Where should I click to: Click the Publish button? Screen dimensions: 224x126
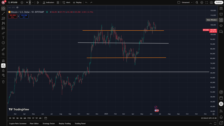tap(219, 2)
